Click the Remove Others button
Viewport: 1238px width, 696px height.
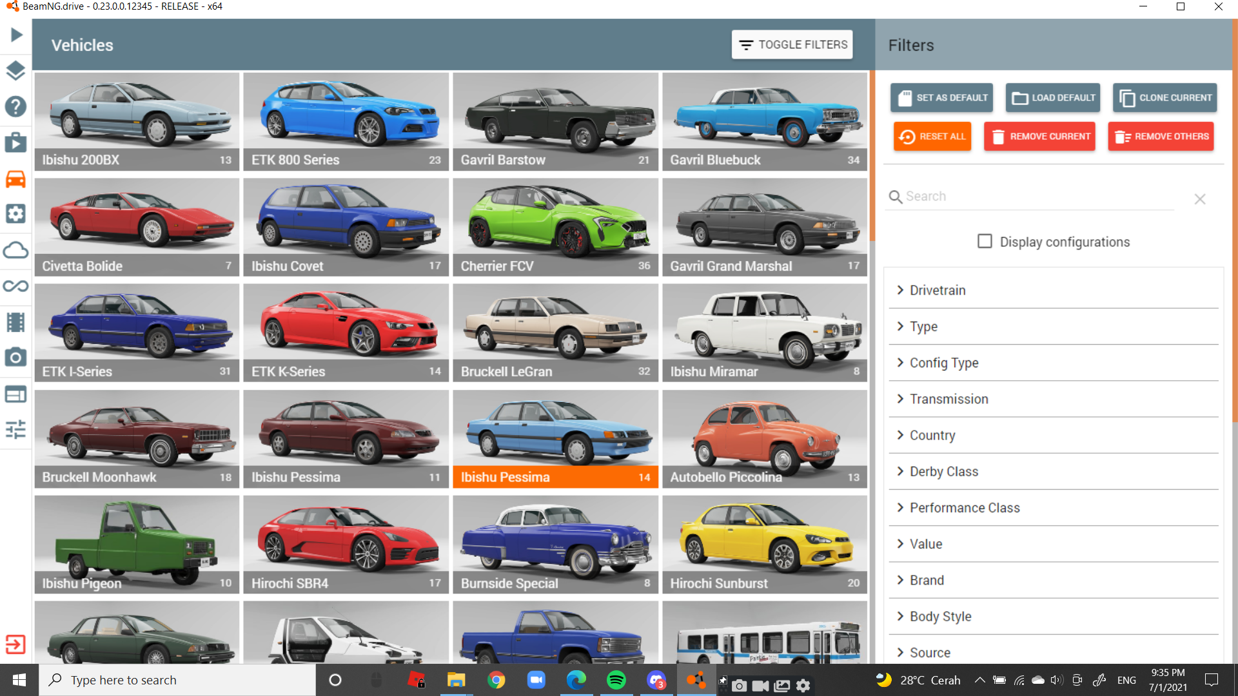pyautogui.click(x=1161, y=137)
